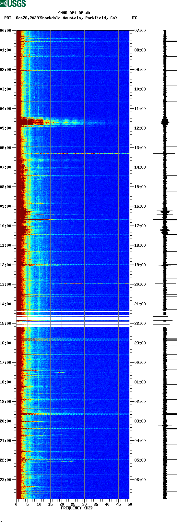Click the 25 Hz frequency tick label
The height and width of the screenshot is (525, 179).
[73, 504]
